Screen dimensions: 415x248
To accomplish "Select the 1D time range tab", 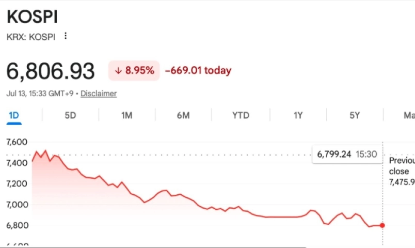I will (x=14, y=116).
